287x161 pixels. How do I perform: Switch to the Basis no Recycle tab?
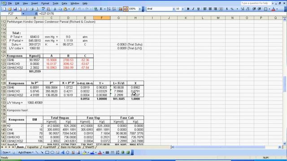(x=71, y=147)
